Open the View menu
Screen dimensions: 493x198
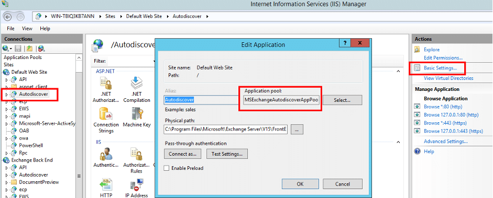(27, 29)
